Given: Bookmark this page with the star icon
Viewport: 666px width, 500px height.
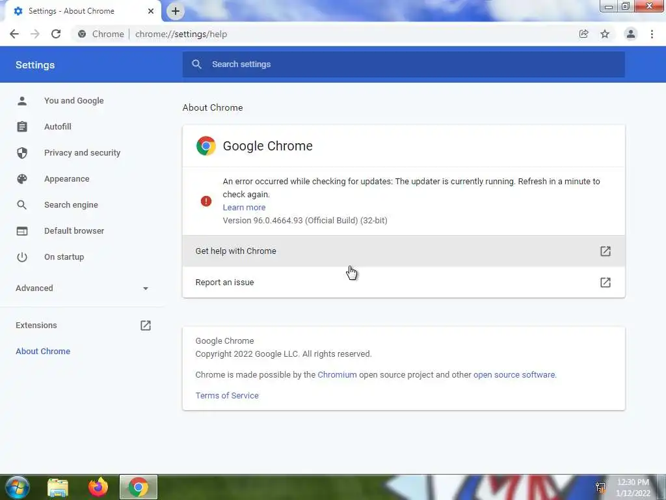Looking at the screenshot, I should [605, 34].
